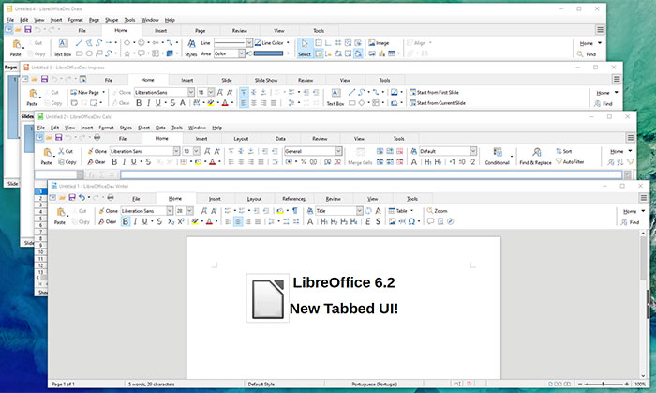Switch to Slide Show tab in Impress
This screenshot has width=656, height=393.
coord(266,80)
